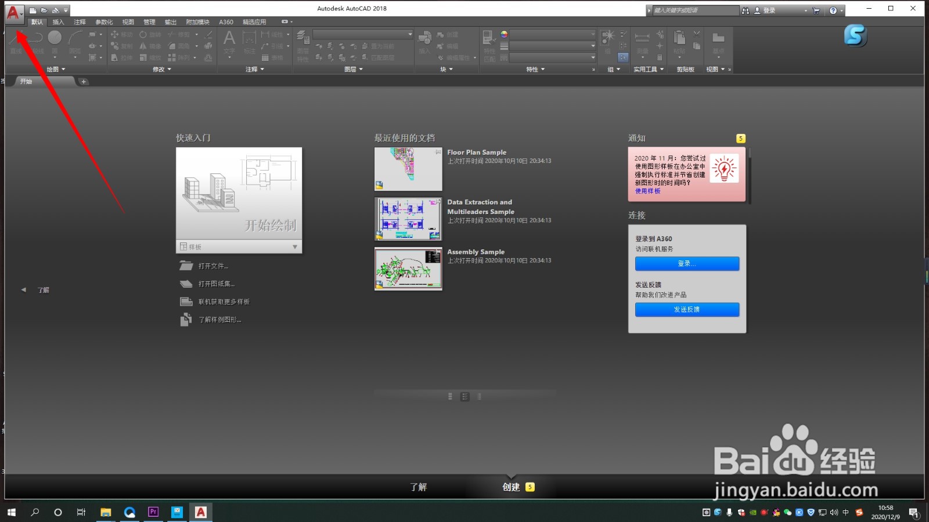Screen dimensions: 929x522
Task: Expand the 实用工具 panel
Action: [x=649, y=69]
